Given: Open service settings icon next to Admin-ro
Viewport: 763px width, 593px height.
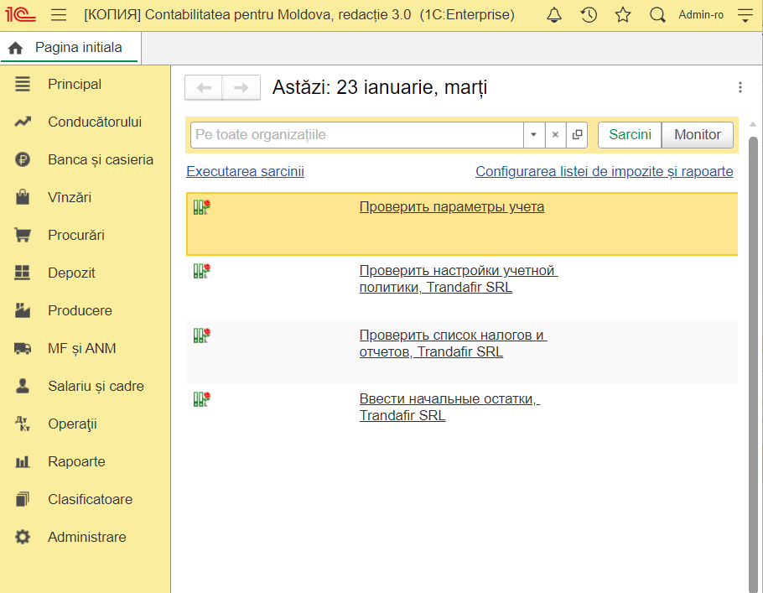Looking at the screenshot, I should click(x=745, y=15).
